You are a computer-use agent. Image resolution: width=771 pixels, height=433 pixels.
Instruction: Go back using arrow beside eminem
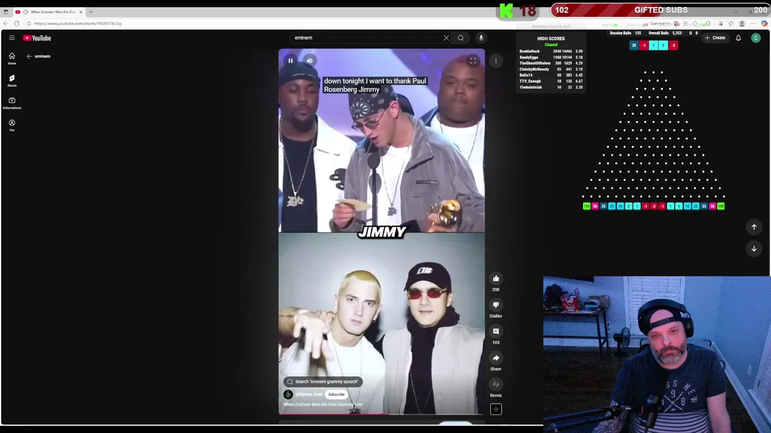click(29, 56)
